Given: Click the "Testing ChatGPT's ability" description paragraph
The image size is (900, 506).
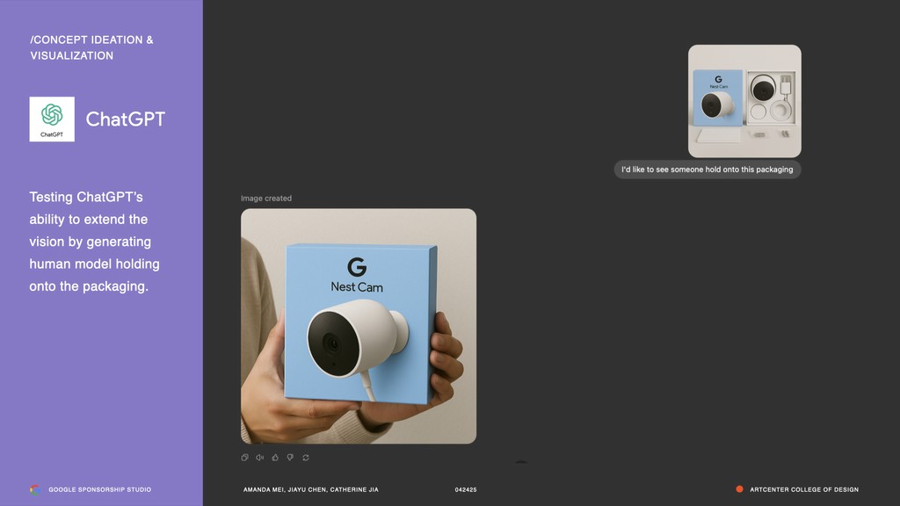Looking at the screenshot, I should point(95,242).
